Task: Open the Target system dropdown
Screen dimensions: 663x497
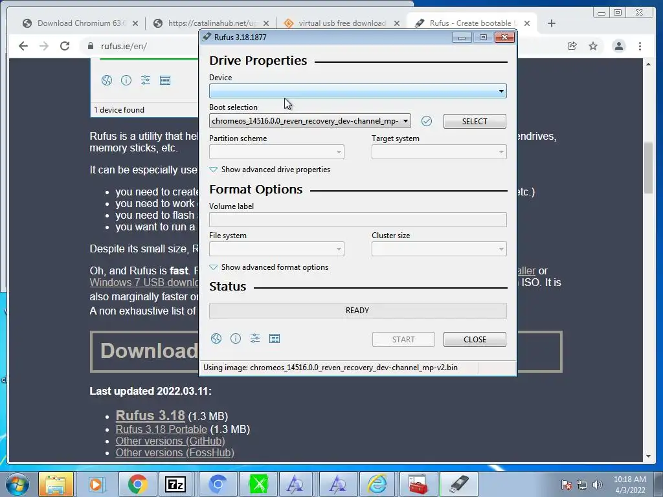Action: click(x=439, y=151)
